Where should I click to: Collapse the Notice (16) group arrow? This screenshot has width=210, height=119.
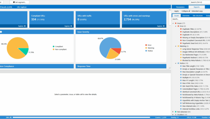(x=176, y=63)
